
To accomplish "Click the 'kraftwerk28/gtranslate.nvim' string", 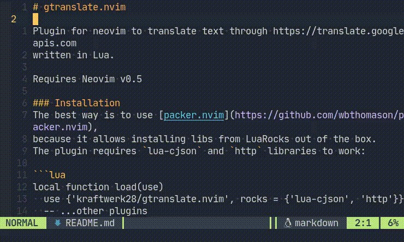I will point(150,199).
